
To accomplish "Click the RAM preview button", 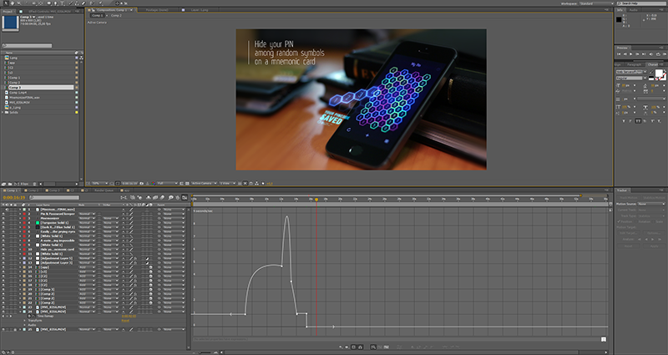I will [665, 54].
